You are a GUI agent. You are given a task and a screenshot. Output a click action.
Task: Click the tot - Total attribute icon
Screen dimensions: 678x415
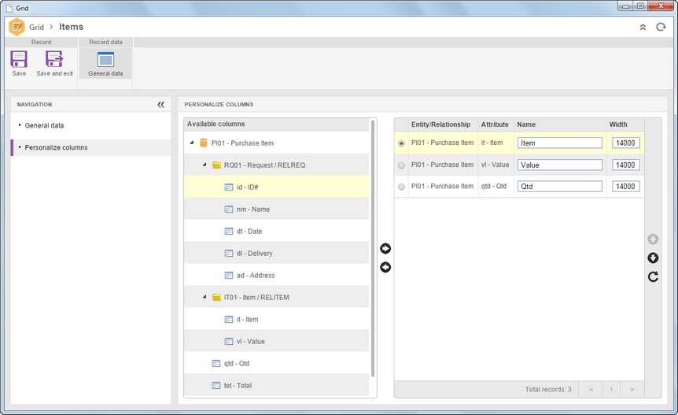point(216,386)
